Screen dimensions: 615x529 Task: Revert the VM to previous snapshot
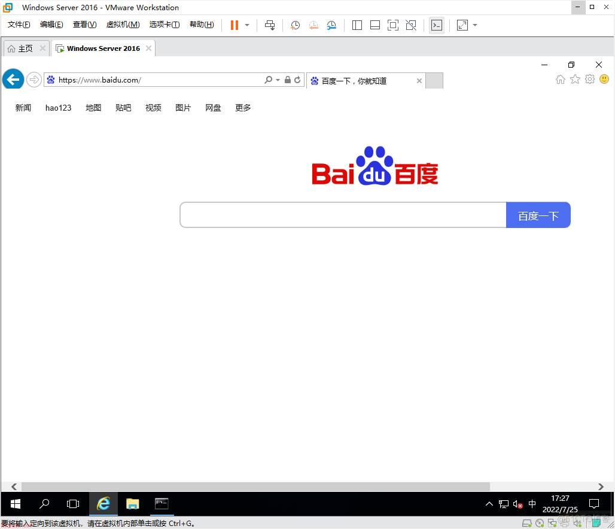tap(313, 25)
